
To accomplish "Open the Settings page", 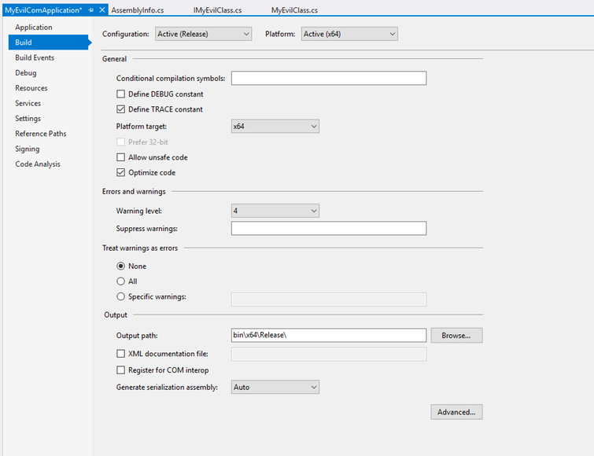I will pos(28,119).
